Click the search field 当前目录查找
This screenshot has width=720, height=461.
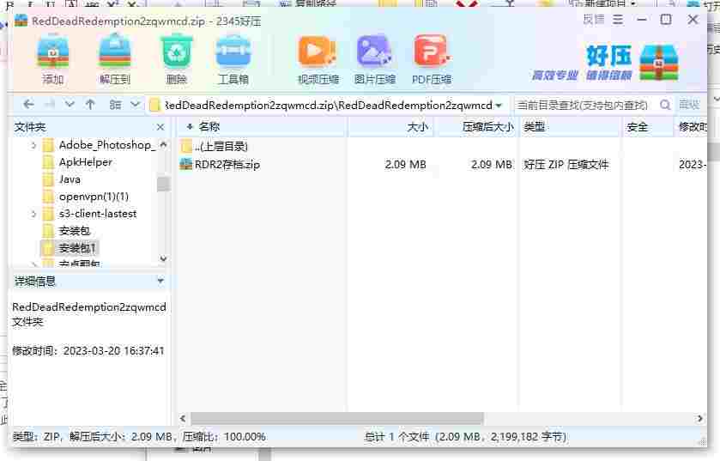[x=582, y=105]
